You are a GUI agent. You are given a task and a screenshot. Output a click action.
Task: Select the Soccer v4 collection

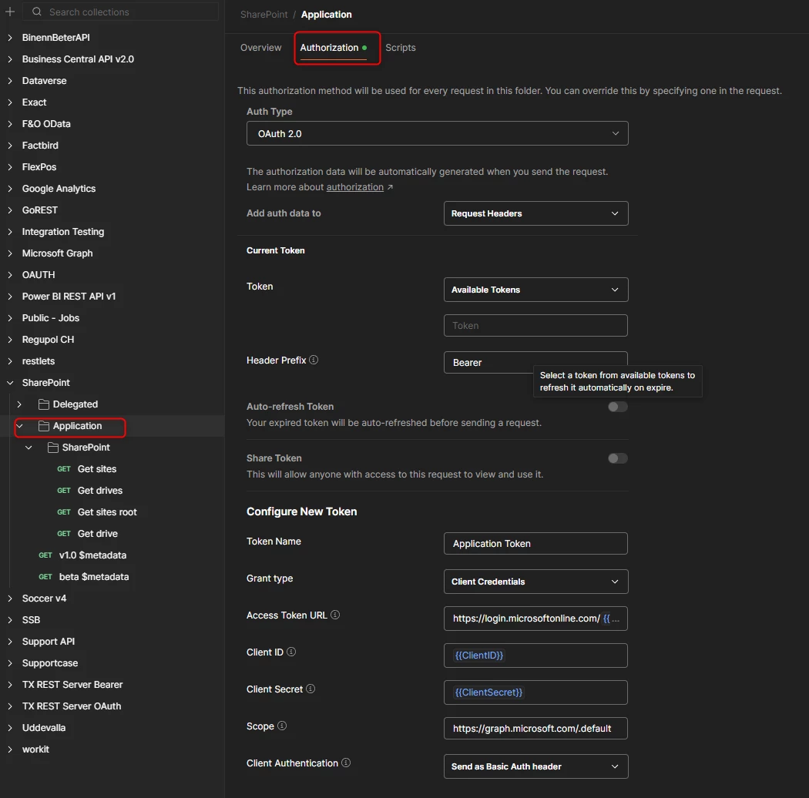coord(44,598)
